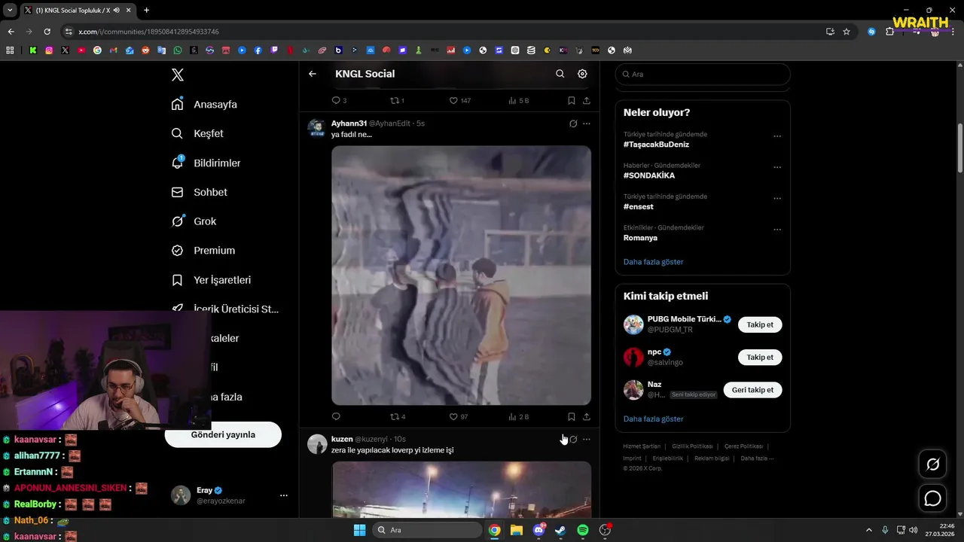
Task: Open Grok icon on Ayhann31's post
Action: (573, 123)
